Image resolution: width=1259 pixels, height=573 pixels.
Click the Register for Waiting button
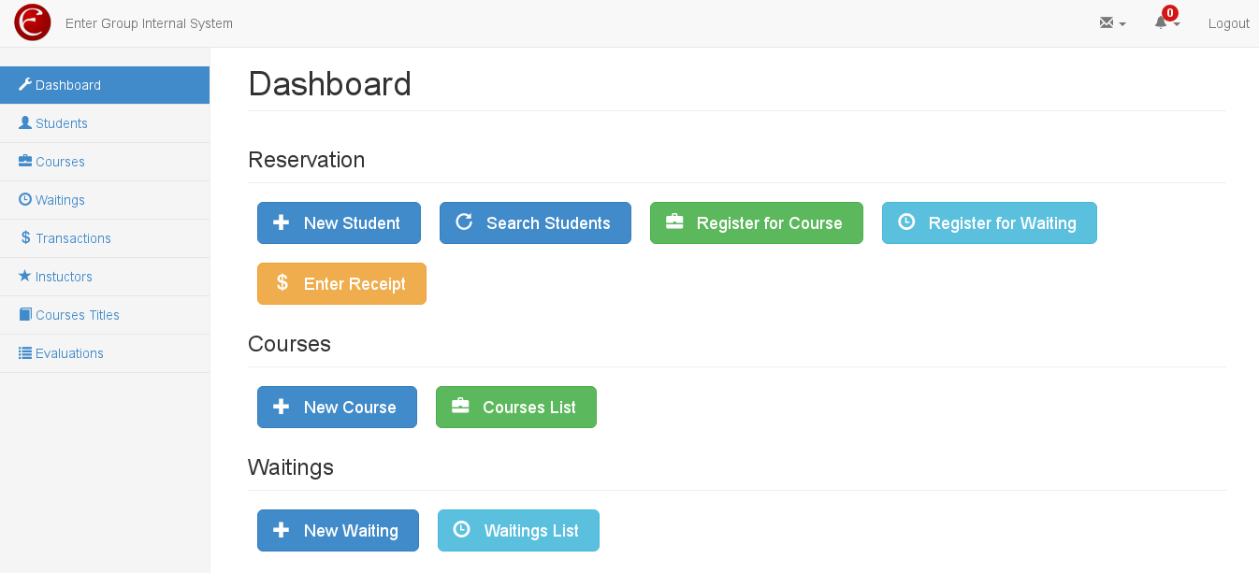tap(990, 223)
